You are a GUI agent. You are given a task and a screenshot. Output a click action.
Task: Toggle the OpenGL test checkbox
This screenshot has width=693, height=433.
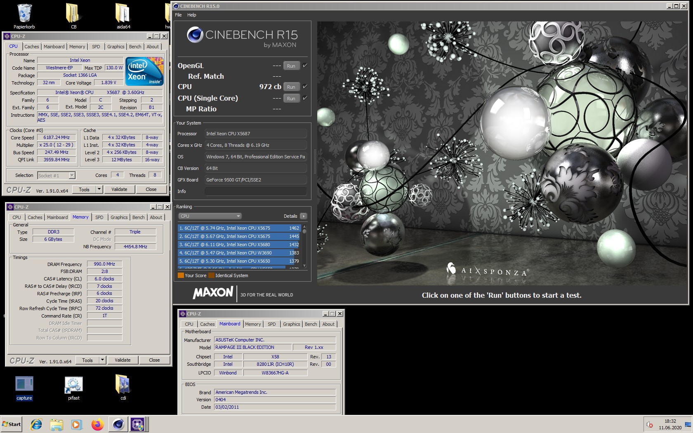point(305,66)
